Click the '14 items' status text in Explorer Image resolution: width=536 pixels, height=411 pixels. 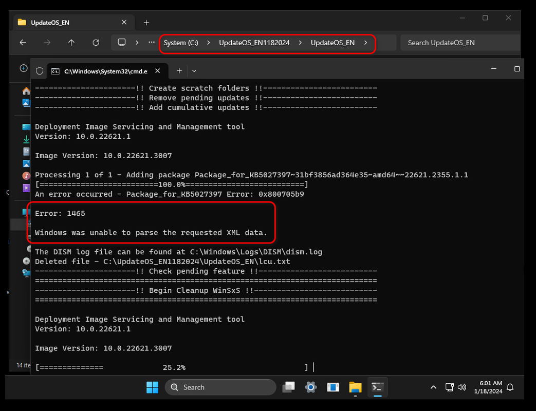click(23, 365)
